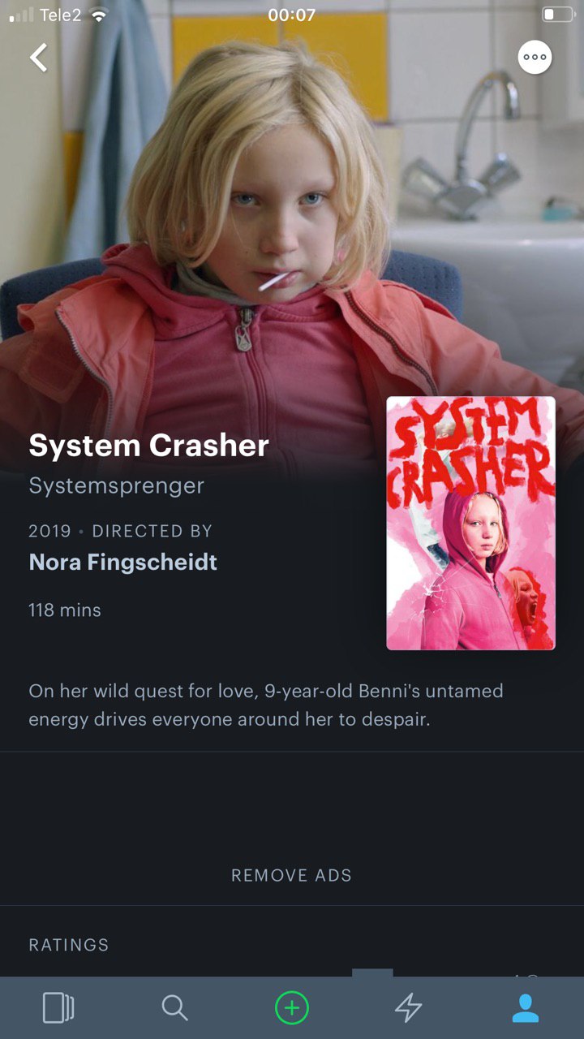Tap the search magnifier icon
The width and height of the screenshot is (584, 1039).
pos(174,1008)
